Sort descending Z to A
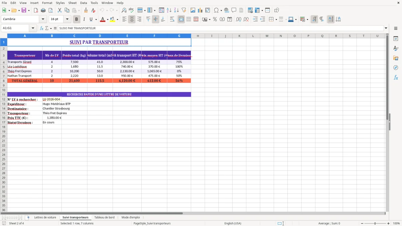Image resolution: width=402 pixels, height=226 pixels. pos(177,10)
